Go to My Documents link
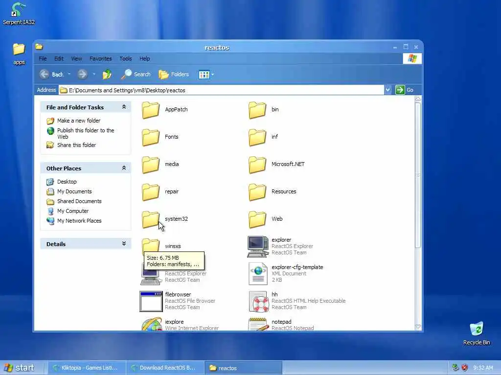The width and height of the screenshot is (501, 375). click(69, 191)
